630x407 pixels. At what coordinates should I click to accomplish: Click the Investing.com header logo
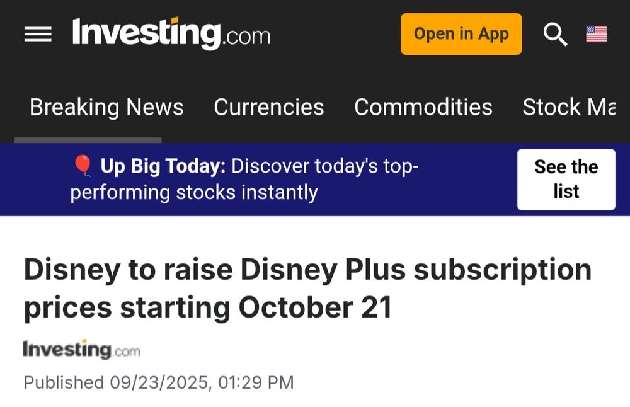[x=171, y=33]
